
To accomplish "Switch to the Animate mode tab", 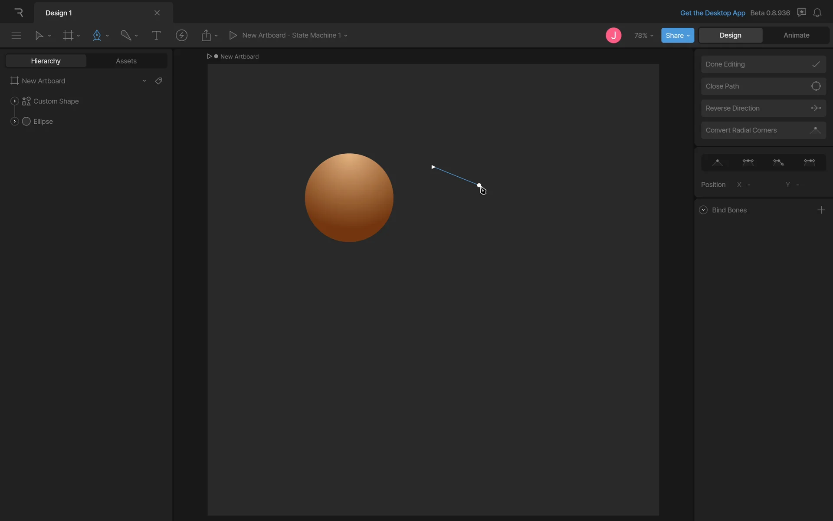I will coord(796,35).
